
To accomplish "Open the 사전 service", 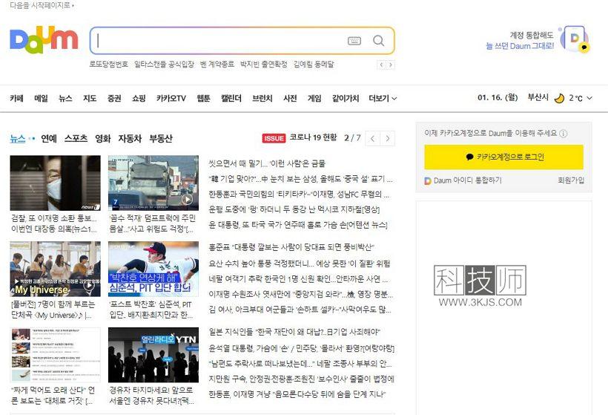I will click(290, 98).
